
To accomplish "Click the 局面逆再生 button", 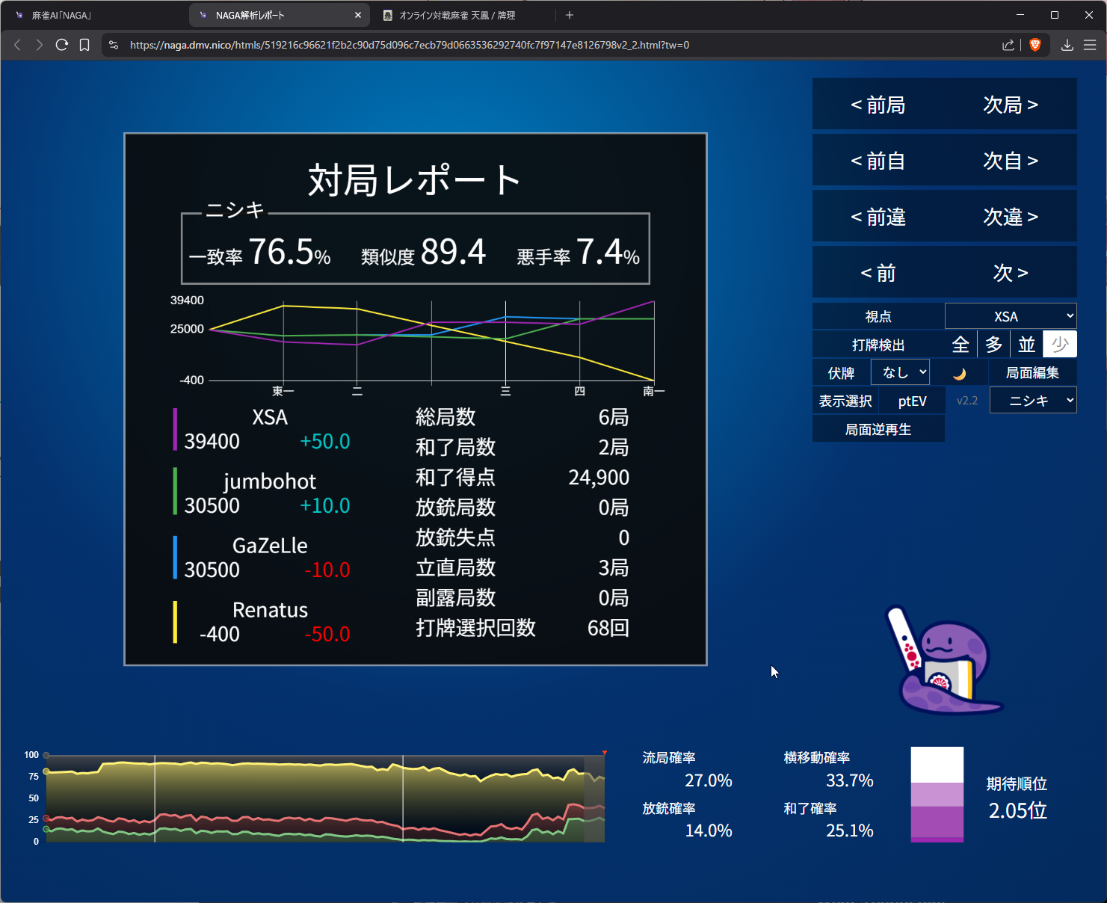I will [x=878, y=429].
